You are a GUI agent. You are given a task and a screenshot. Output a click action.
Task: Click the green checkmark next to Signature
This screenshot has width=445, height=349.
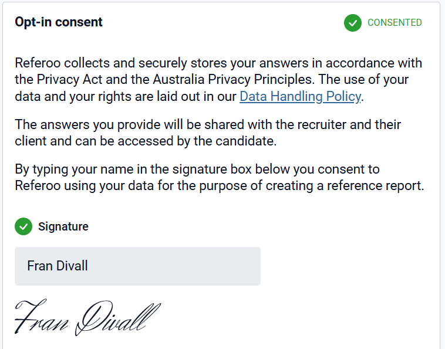coord(23,226)
